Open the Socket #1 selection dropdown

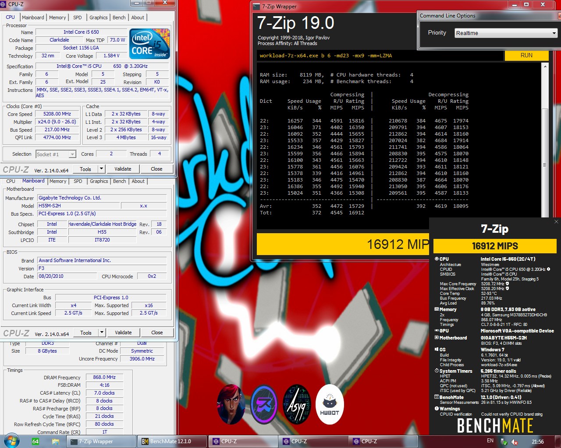tap(56, 154)
